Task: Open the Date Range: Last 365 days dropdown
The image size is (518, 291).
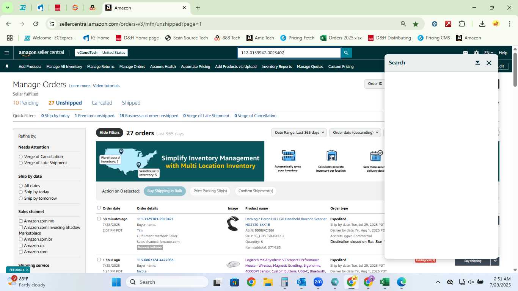Action: click(299, 133)
